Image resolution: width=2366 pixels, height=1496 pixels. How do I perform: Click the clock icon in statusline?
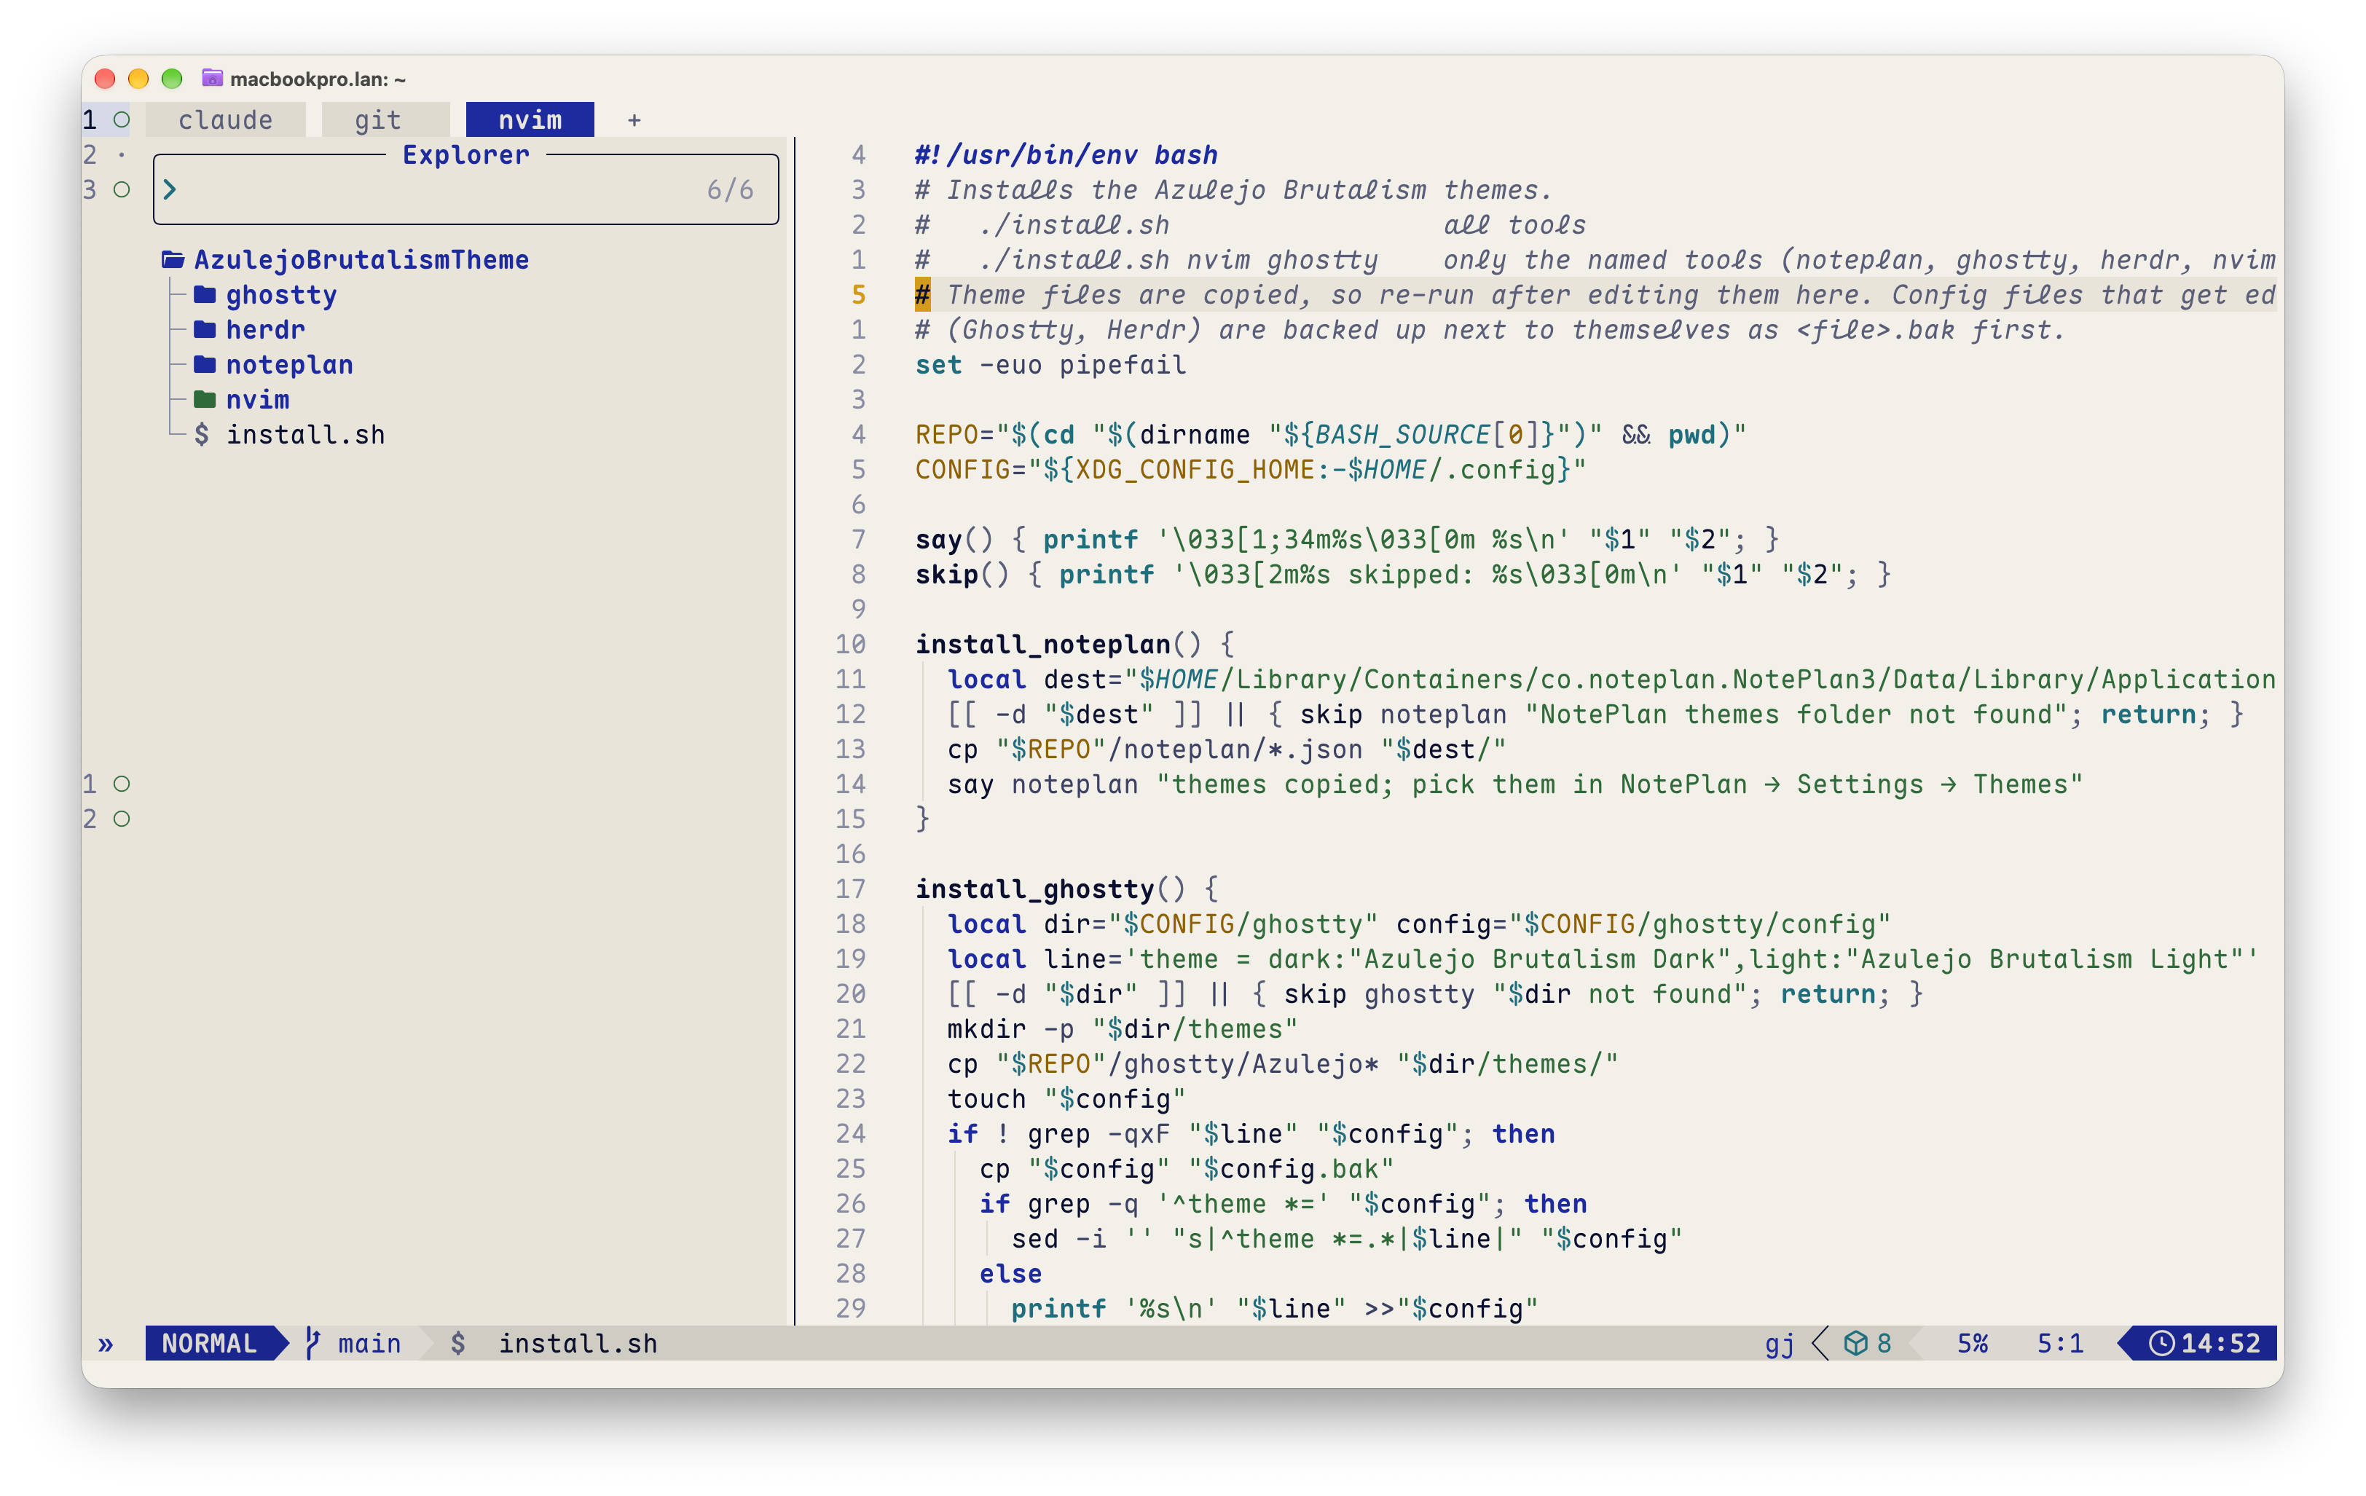pyautogui.click(x=2161, y=1343)
